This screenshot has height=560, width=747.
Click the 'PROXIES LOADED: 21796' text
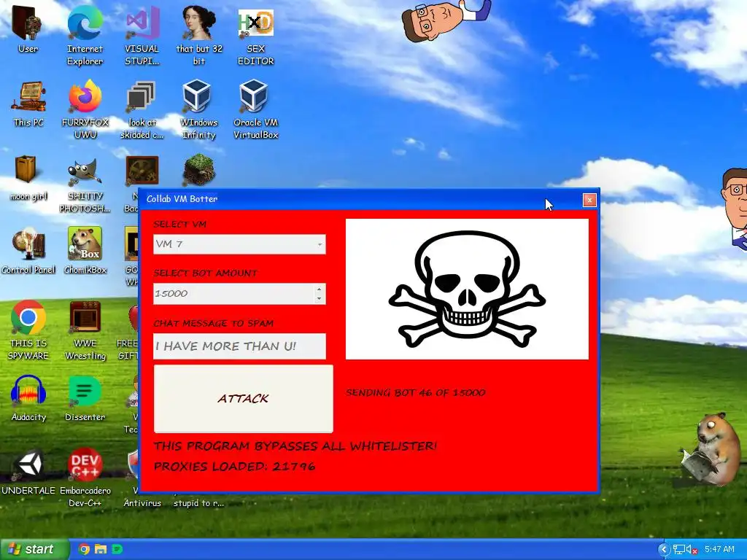pos(234,466)
